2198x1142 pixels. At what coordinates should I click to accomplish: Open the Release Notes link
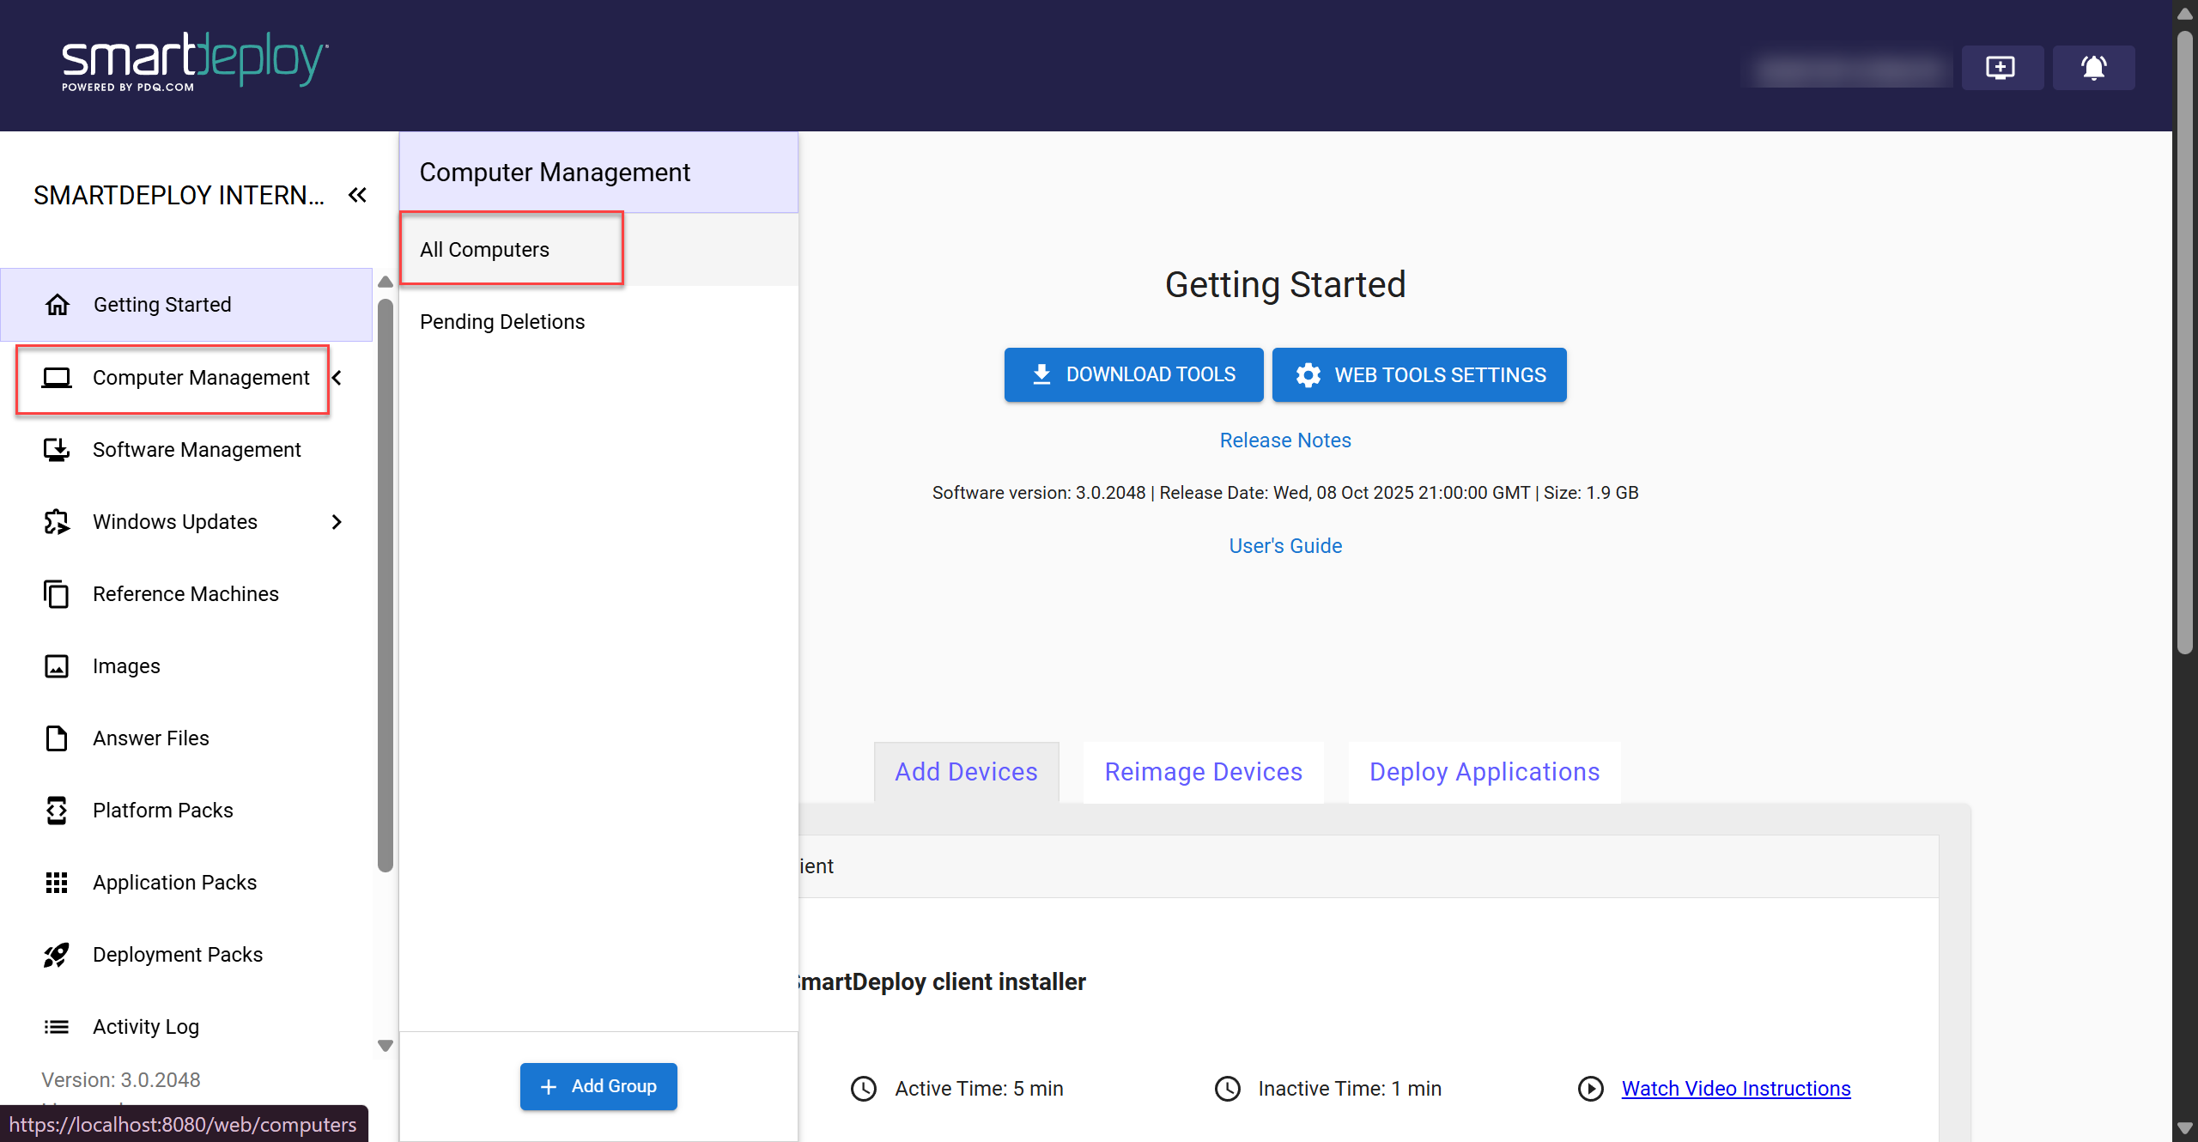click(1285, 440)
